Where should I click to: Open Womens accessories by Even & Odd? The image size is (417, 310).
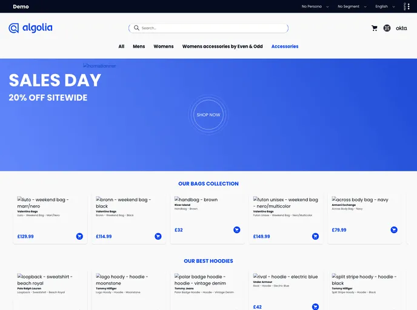tap(222, 47)
